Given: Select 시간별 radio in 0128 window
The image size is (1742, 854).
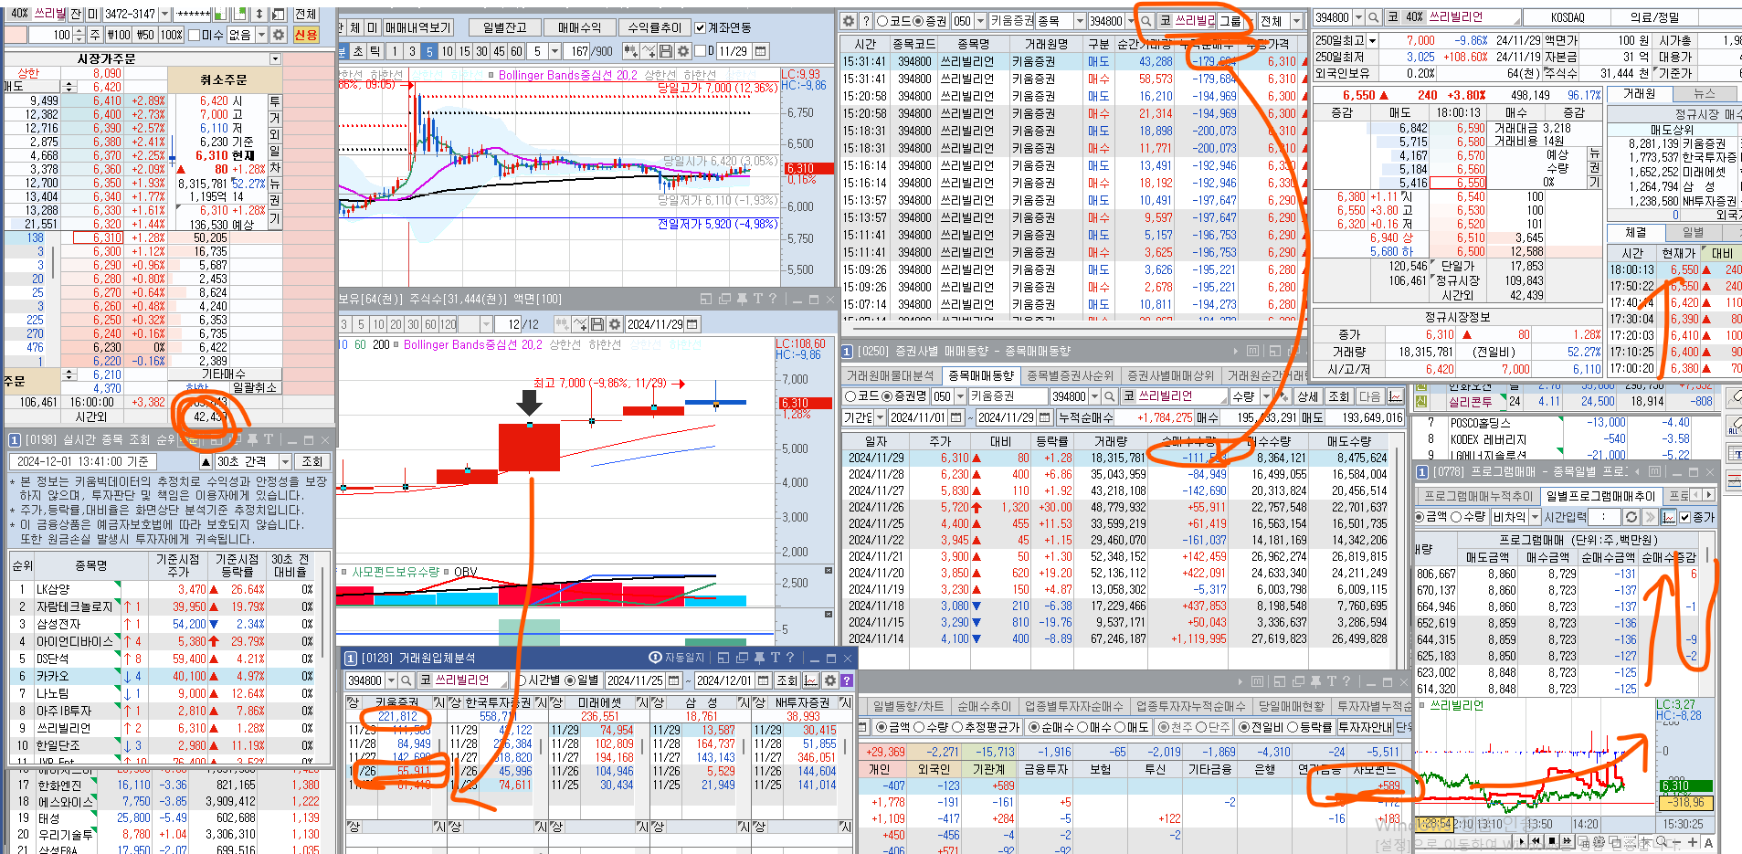Looking at the screenshot, I should (x=523, y=680).
